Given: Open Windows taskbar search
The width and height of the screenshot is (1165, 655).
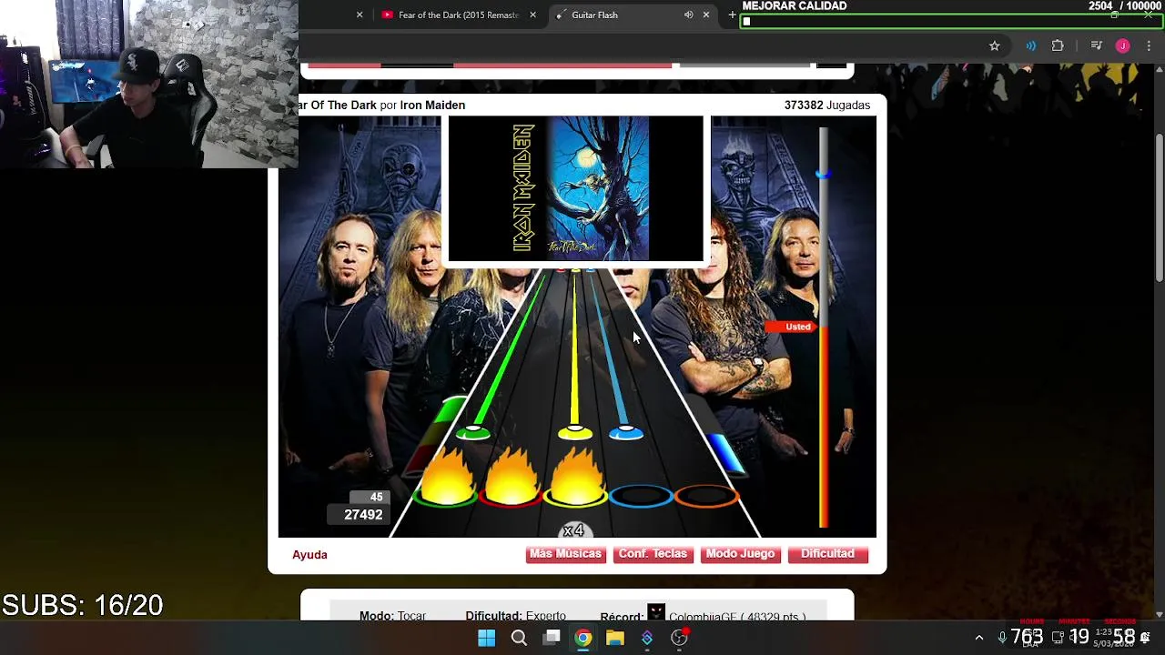Looking at the screenshot, I should [x=519, y=638].
